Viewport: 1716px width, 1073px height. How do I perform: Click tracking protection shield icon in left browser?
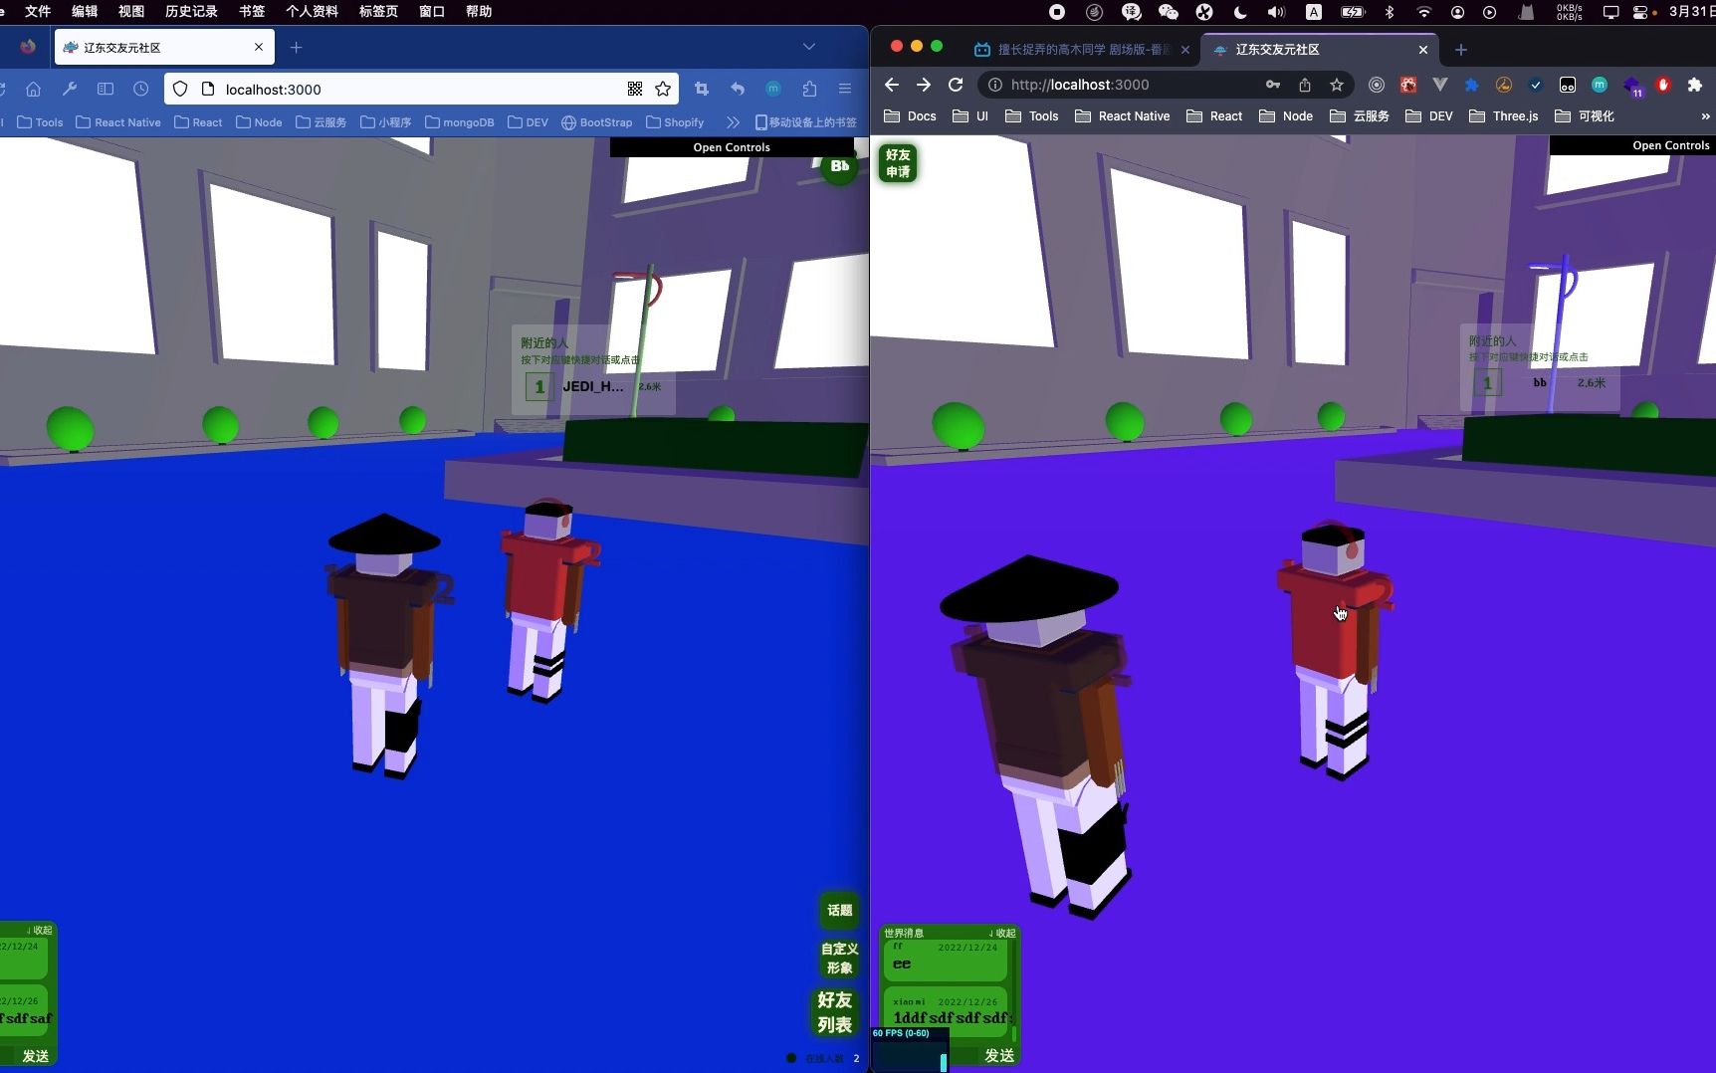[180, 89]
